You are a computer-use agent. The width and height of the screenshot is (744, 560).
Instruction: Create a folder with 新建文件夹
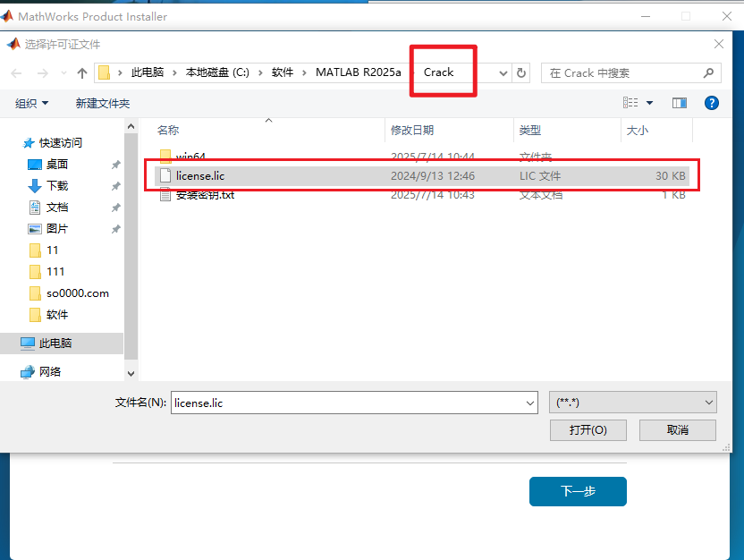tap(103, 103)
